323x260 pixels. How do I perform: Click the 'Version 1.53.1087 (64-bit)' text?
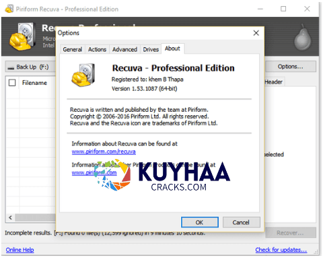(x=145, y=89)
